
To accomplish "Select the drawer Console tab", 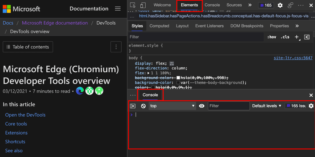I will pyautogui.click(x=150, y=95).
